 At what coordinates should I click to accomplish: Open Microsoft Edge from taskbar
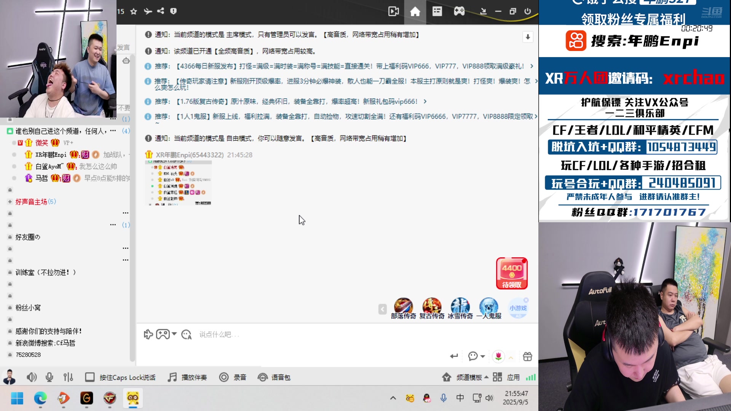[x=40, y=398]
